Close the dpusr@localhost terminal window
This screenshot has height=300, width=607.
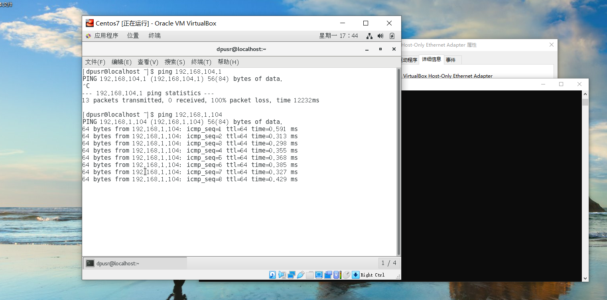tap(394, 49)
